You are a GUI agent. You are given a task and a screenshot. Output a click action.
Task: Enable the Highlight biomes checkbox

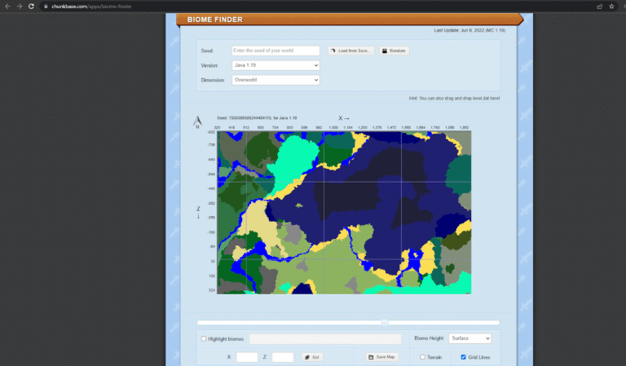(x=204, y=338)
